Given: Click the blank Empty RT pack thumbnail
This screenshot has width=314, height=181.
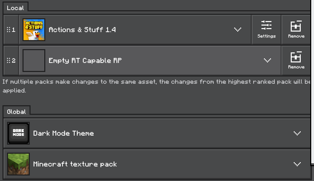Looking at the screenshot, I should tap(34, 60).
